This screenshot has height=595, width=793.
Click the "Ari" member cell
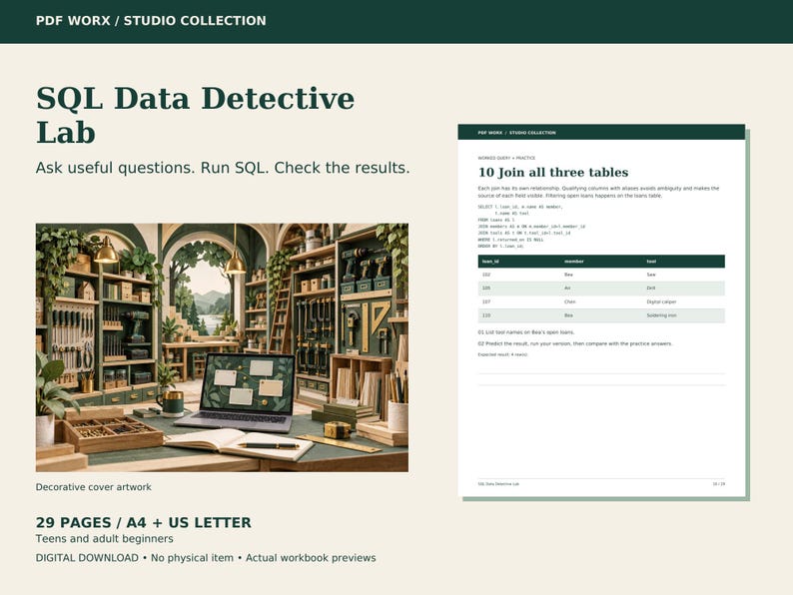coord(567,289)
